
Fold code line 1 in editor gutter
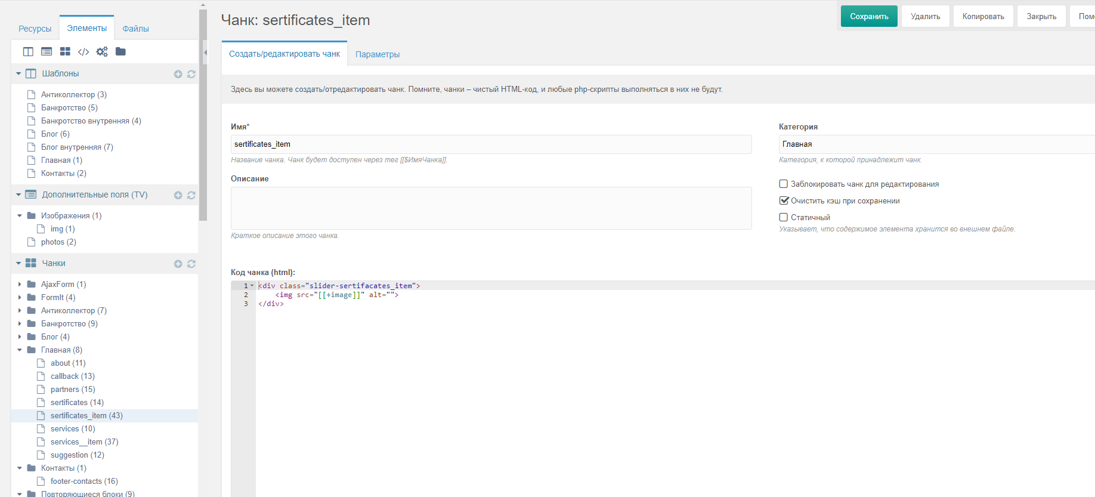pyautogui.click(x=252, y=286)
